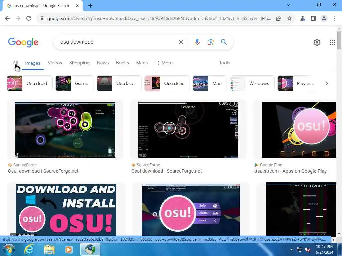Close the osu download tab
The image size is (342, 256).
click(x=77, y=6)
